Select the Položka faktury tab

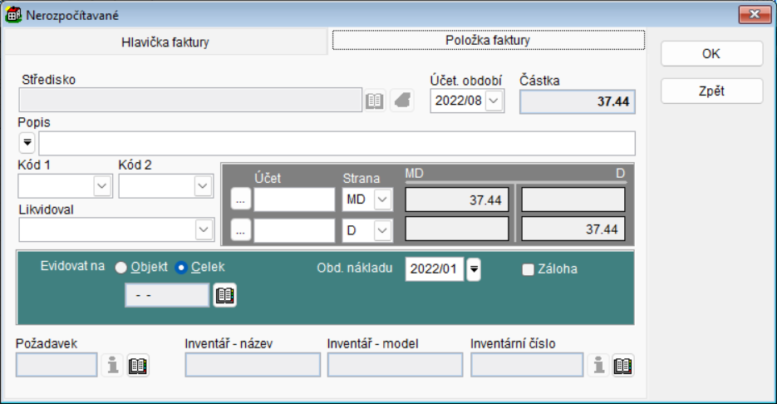[x=488, y=40]
